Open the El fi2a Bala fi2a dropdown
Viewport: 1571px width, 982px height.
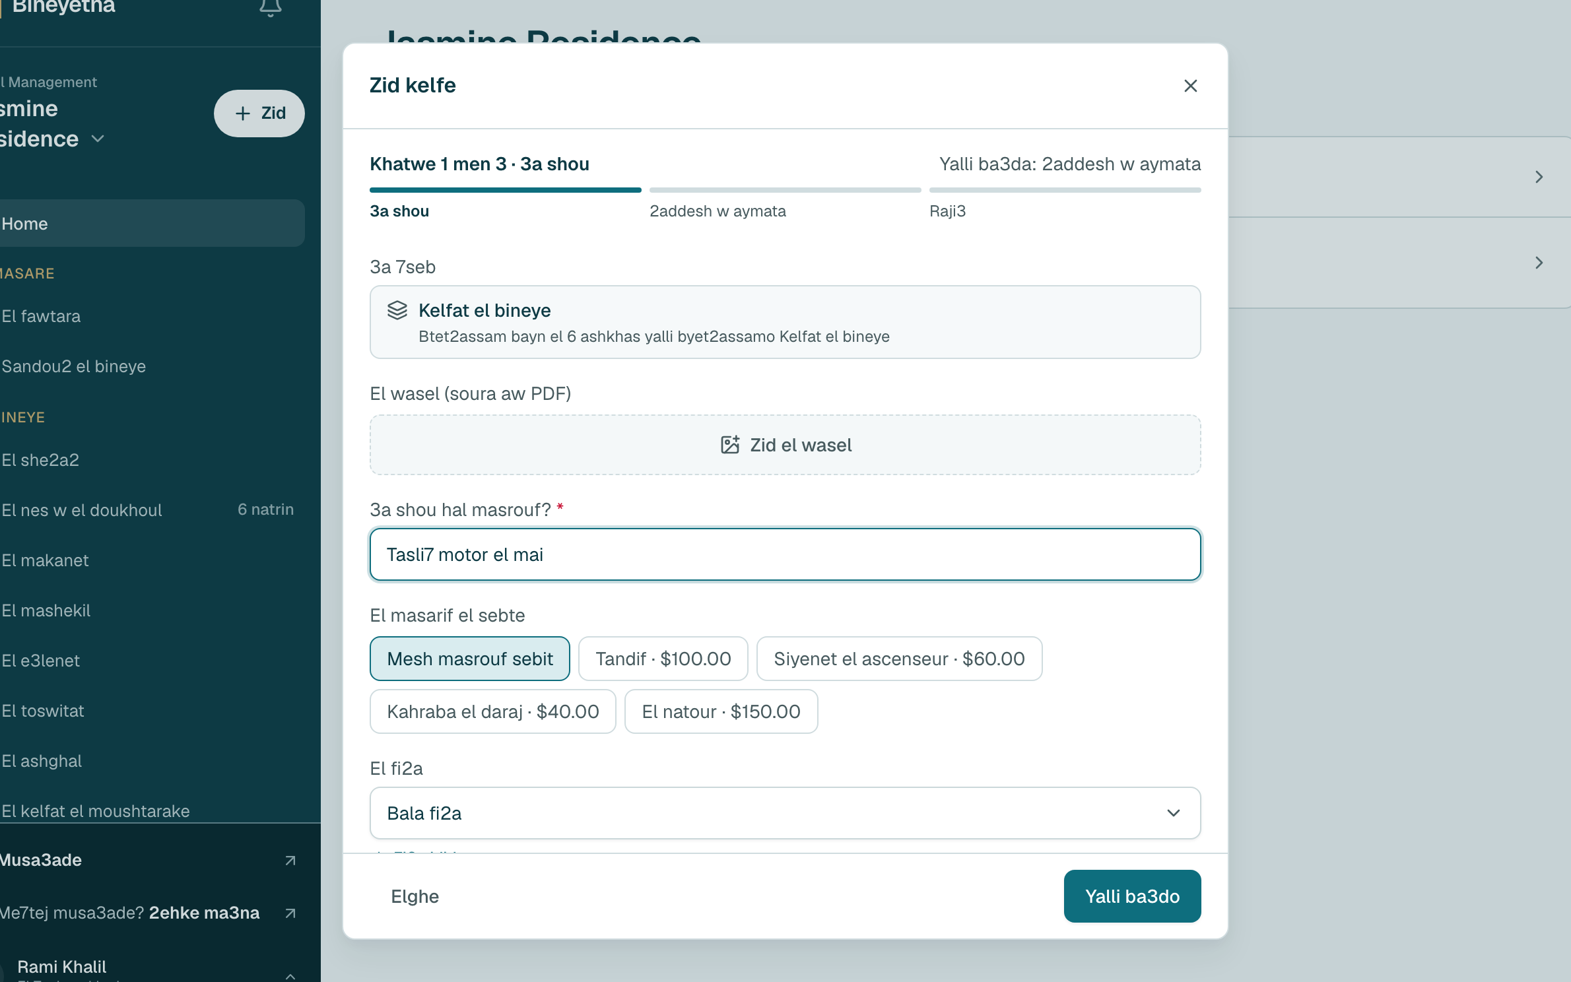[x=785, y=813]
